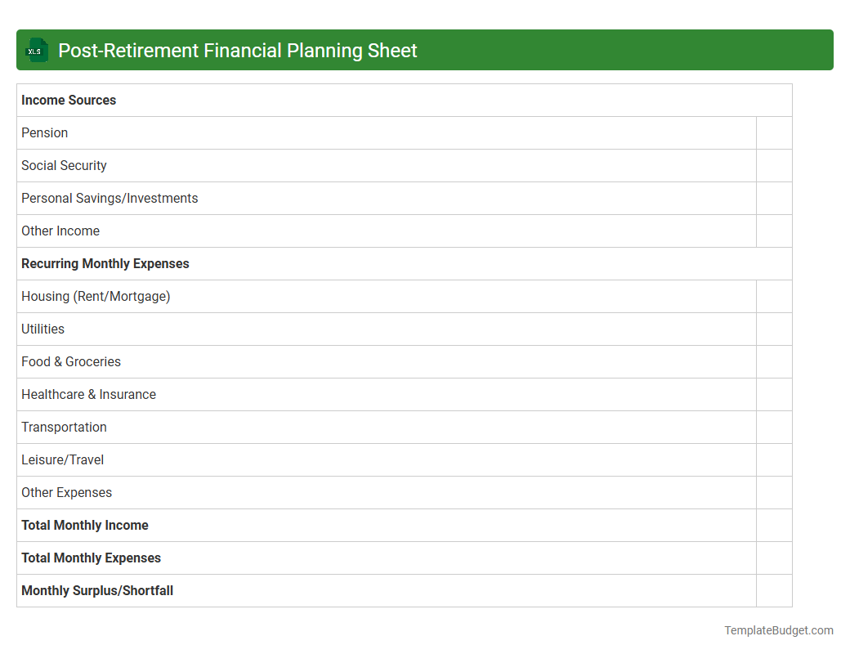Click the Healthcare & Insurance row
This screenshot has width=850, height=654.
pos(88,394)
